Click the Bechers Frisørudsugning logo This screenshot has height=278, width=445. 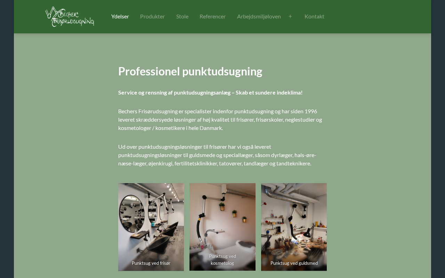70,16
